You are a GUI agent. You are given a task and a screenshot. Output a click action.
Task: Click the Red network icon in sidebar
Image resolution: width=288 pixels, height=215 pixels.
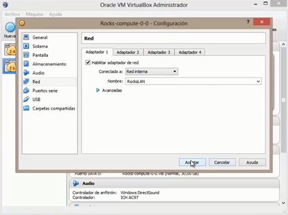[26, 81]
